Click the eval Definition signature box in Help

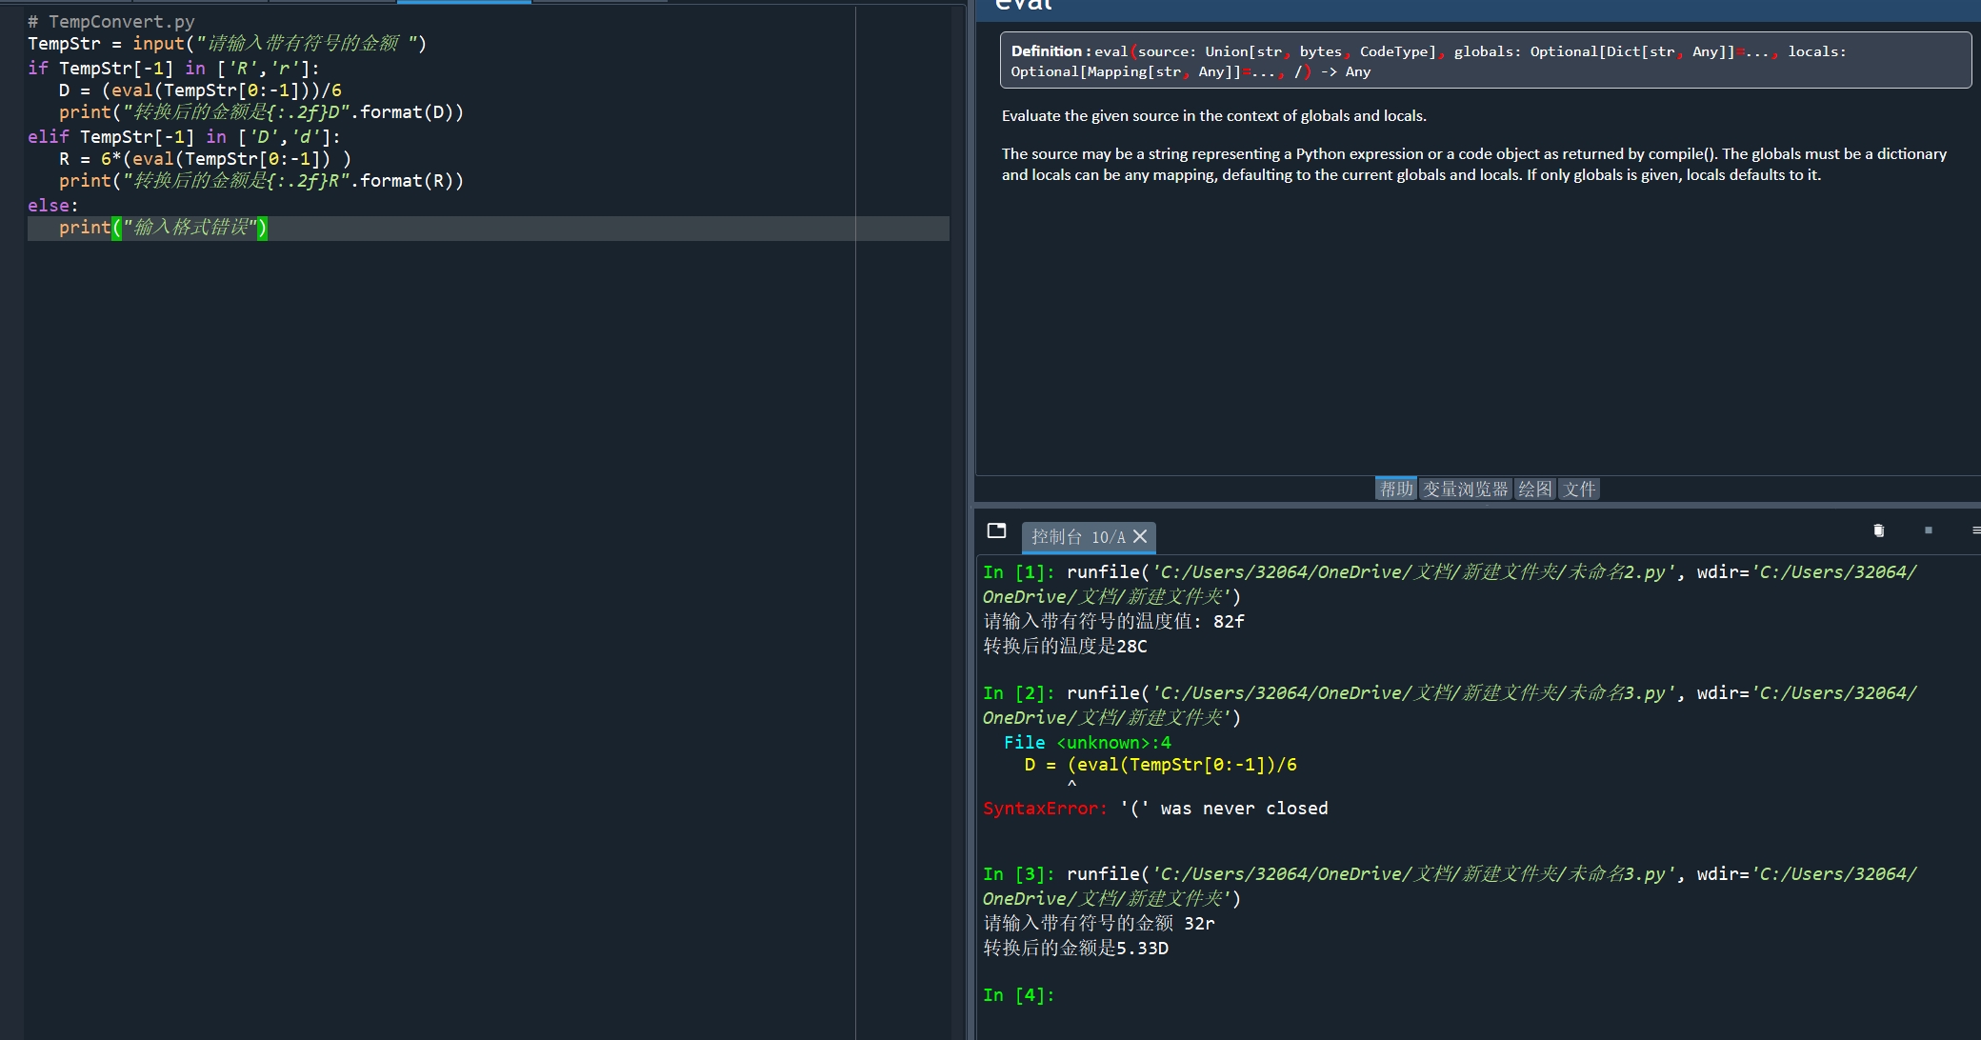[x=1484, y=61]
